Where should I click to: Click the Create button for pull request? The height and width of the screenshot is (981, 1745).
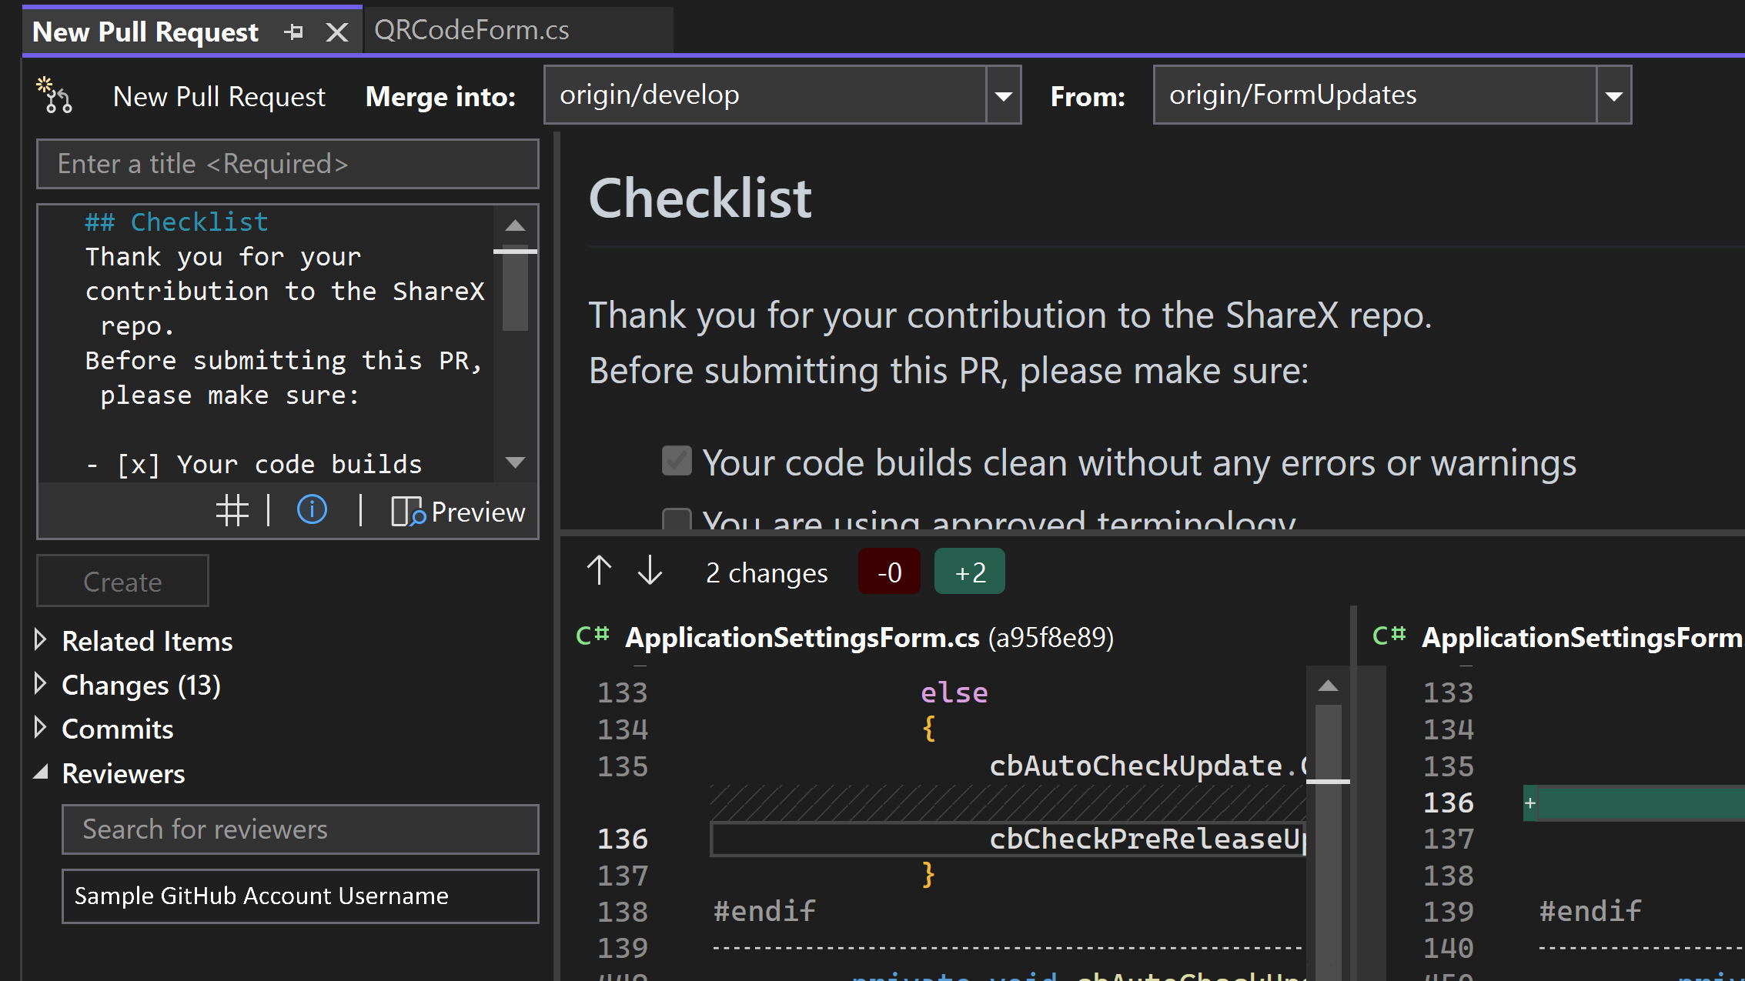pyautogui.click(x=122, y=581)
